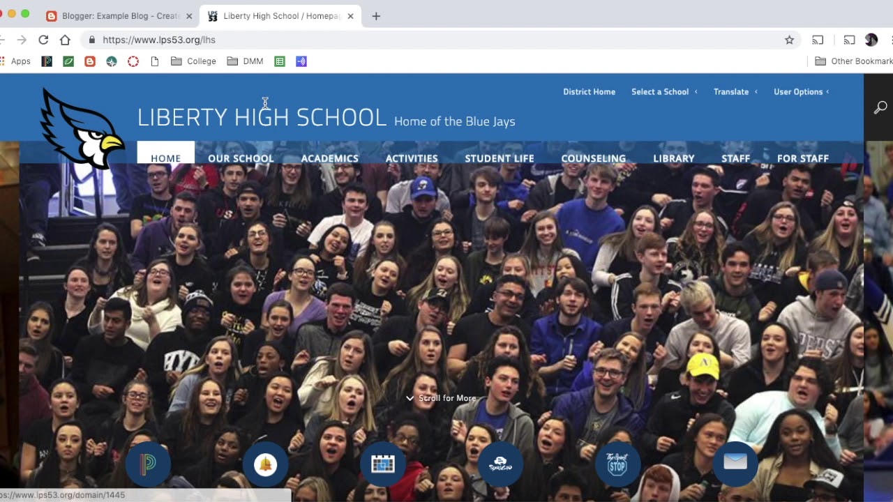Click the forward navigation arrow

pos(21,40)
